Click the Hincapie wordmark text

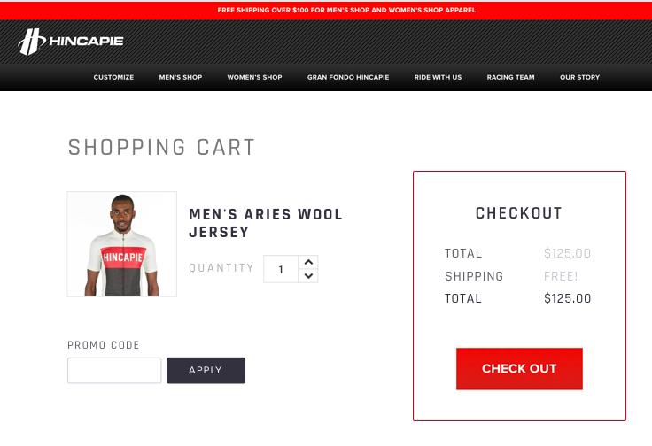[x=86, y=41]
